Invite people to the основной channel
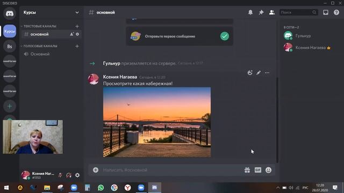The height and width of the screenshot is (193, 344). (71, 34)
